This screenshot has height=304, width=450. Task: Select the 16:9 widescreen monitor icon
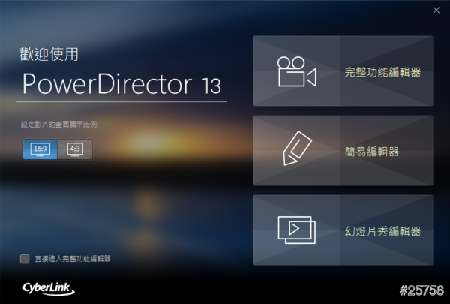(40, 149)
